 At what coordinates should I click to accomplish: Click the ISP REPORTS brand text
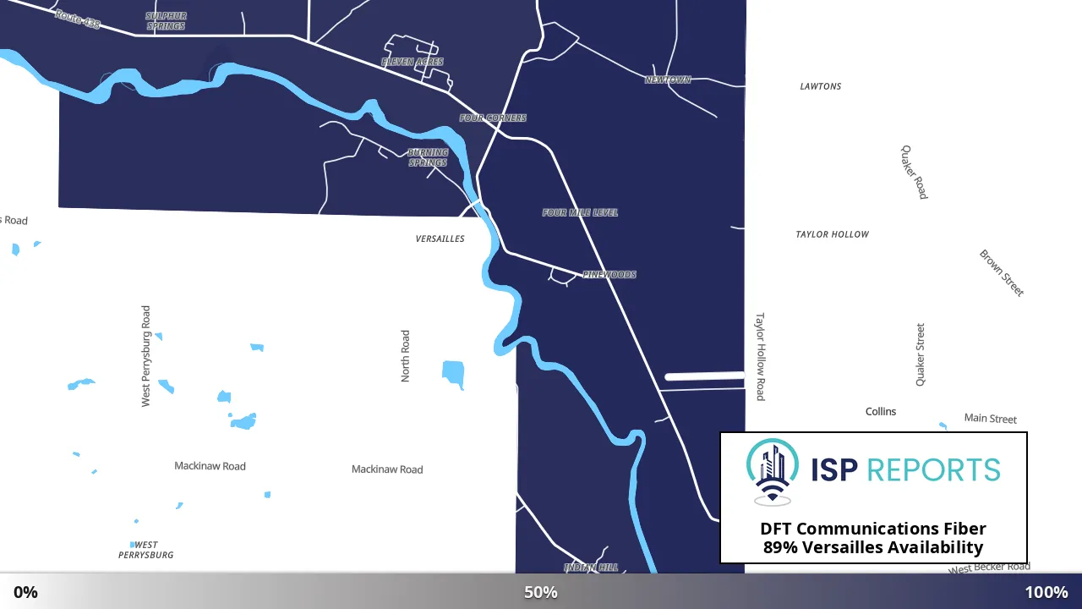tap(904, 469)
